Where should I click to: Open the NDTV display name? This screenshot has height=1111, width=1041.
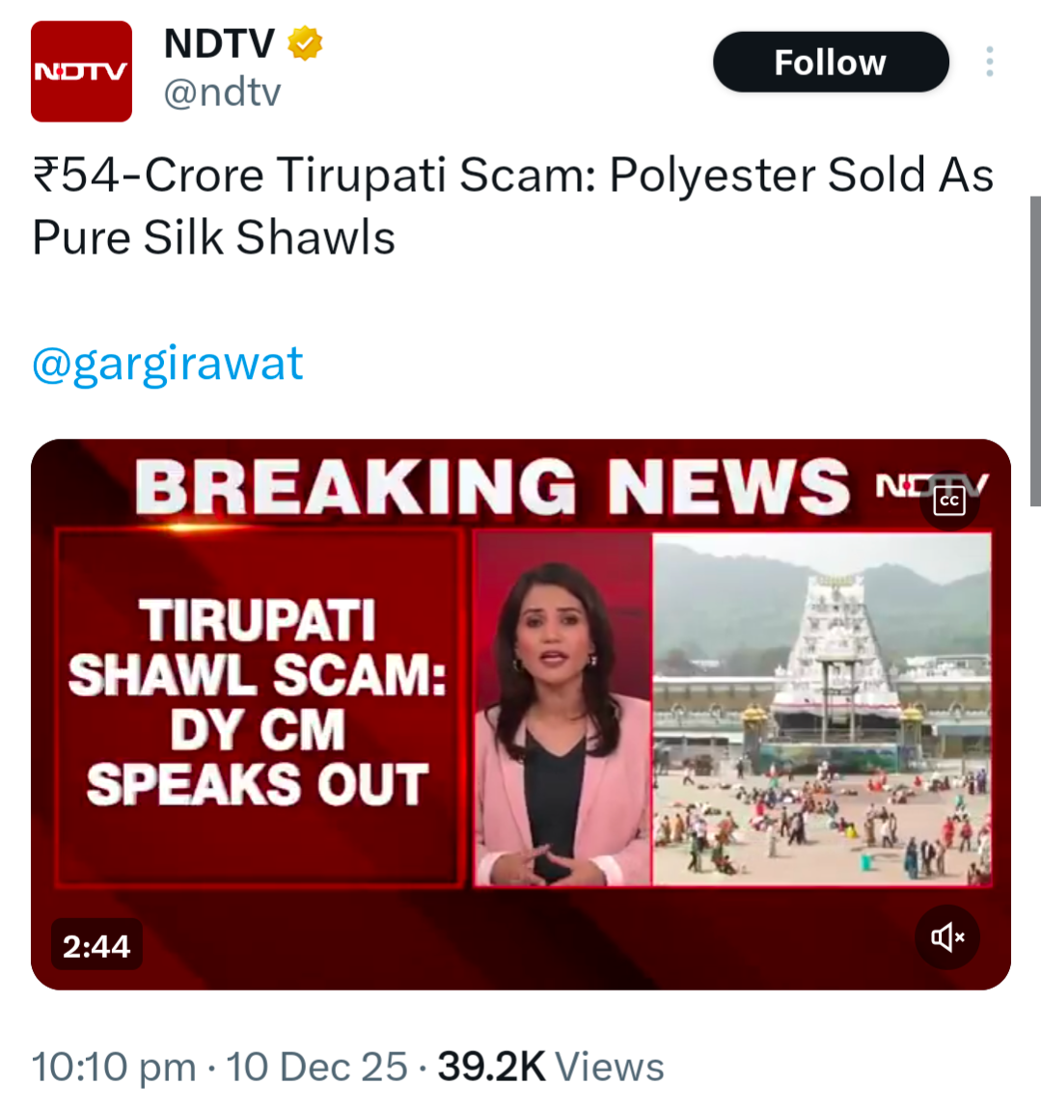pos(220,43)
